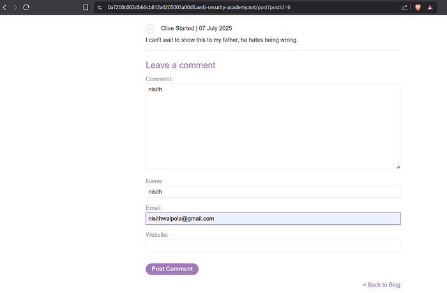Click commenter name 'Clive Started | 07 July 2025'

(196, 28)
